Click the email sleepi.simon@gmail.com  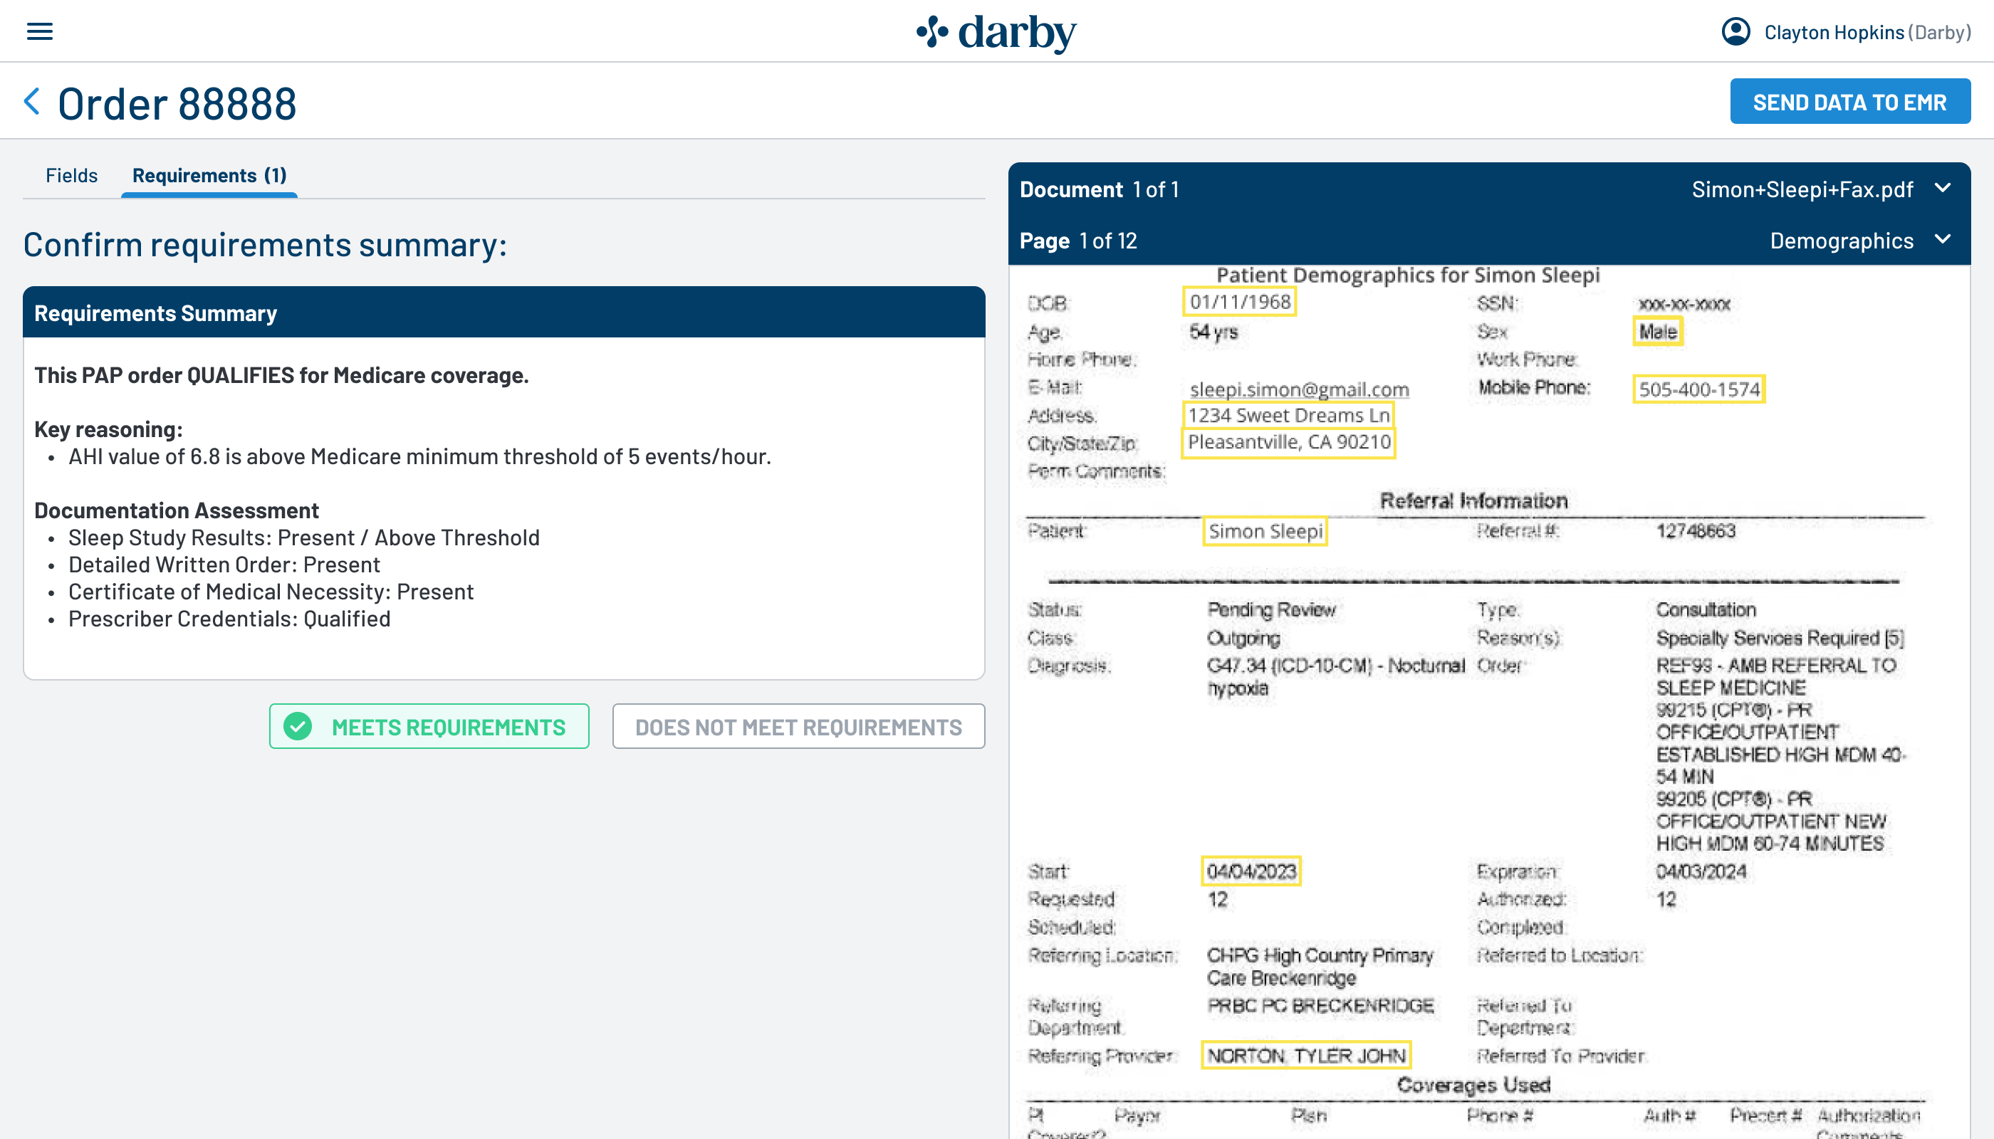1299,389
